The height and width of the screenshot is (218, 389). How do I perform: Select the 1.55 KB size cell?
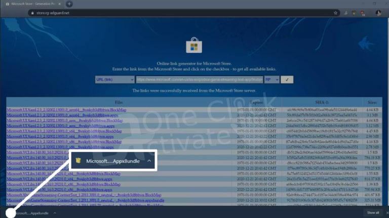372,174
